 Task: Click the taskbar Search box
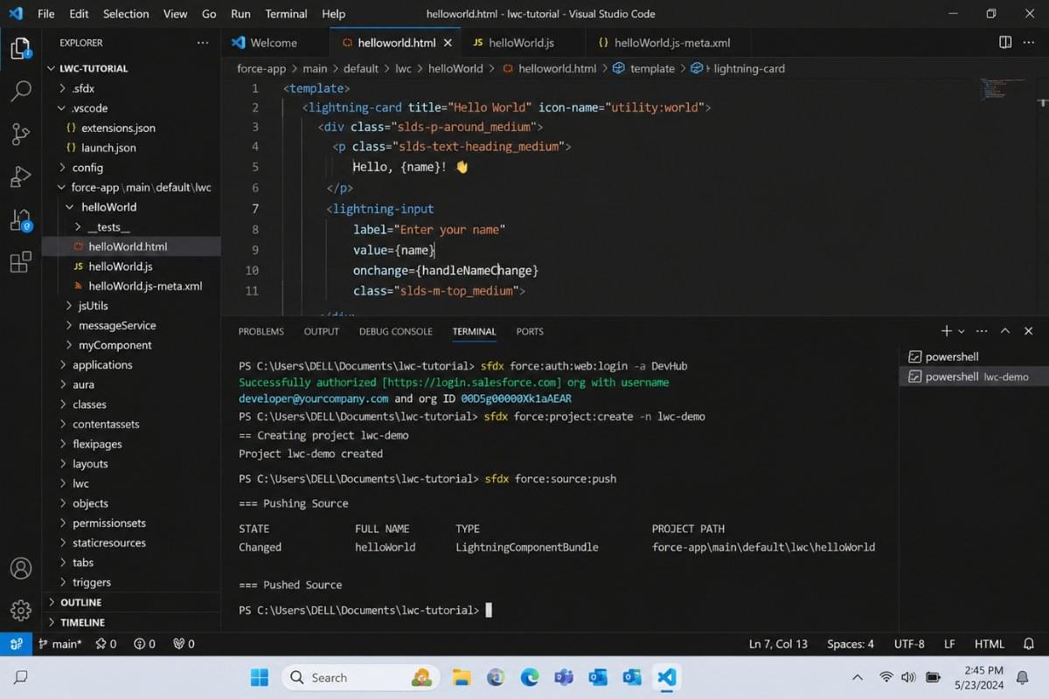[361, 677]
